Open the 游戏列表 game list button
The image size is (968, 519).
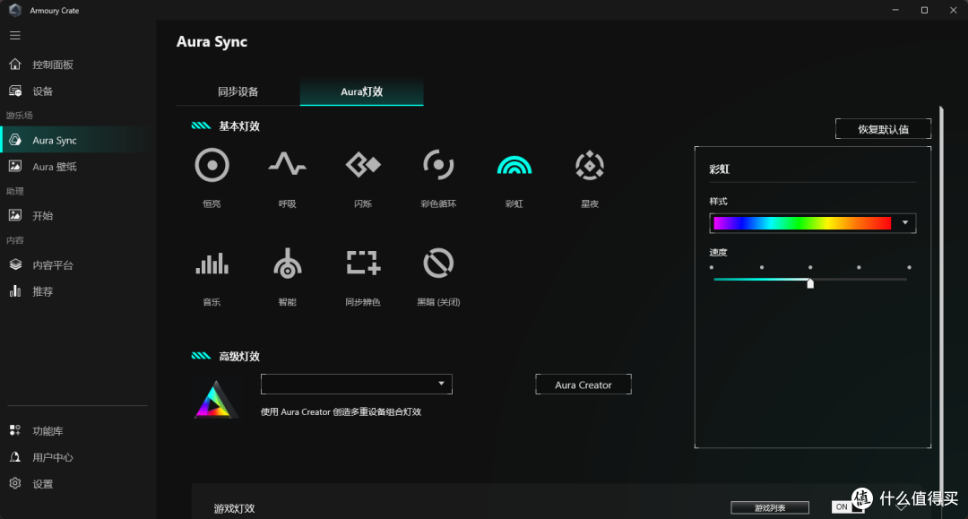coord(770,508)
